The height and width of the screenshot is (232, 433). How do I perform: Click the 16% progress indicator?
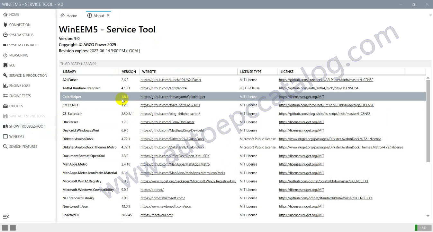click(x=423, y=228)
